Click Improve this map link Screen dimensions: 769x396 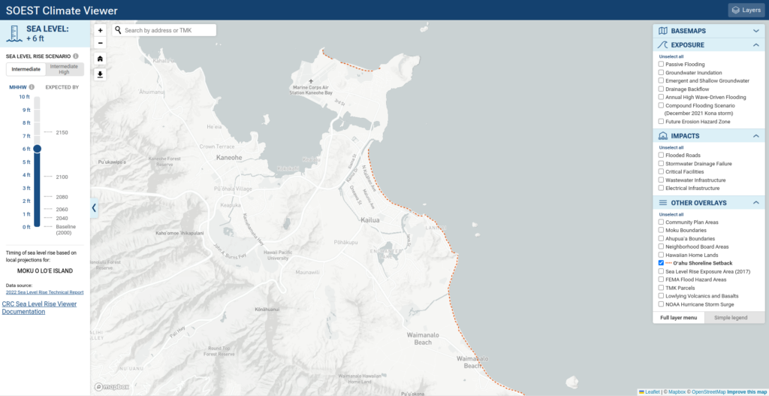[746, 392]
